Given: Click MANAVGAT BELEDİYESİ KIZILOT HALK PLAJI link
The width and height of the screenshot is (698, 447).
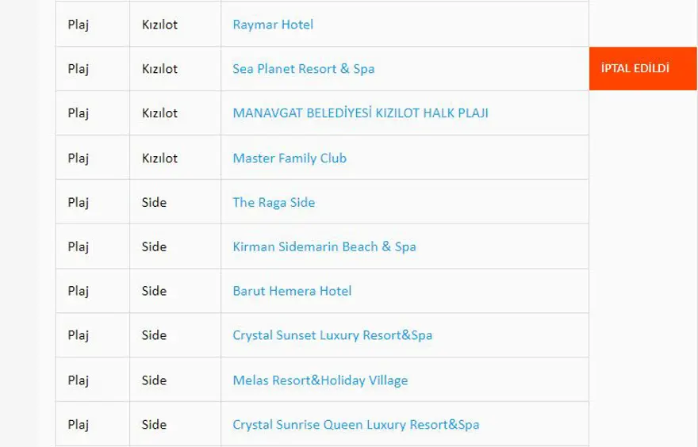Looking at the screenshot, I should tap(360, 113).
